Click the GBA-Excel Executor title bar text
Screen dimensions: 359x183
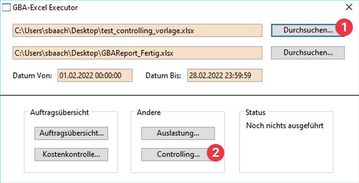(45, 7)
